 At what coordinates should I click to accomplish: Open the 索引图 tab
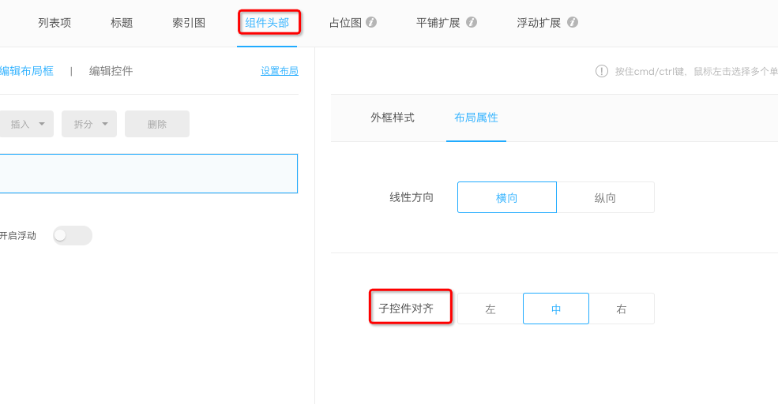point(189,23)
